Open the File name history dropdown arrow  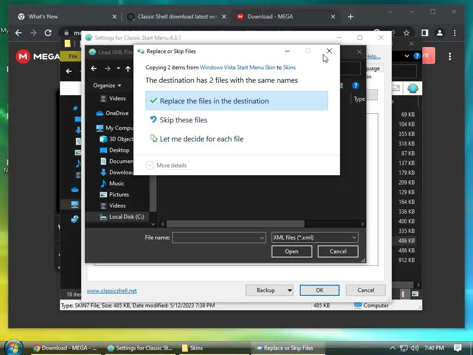click(x=262, y=238)
